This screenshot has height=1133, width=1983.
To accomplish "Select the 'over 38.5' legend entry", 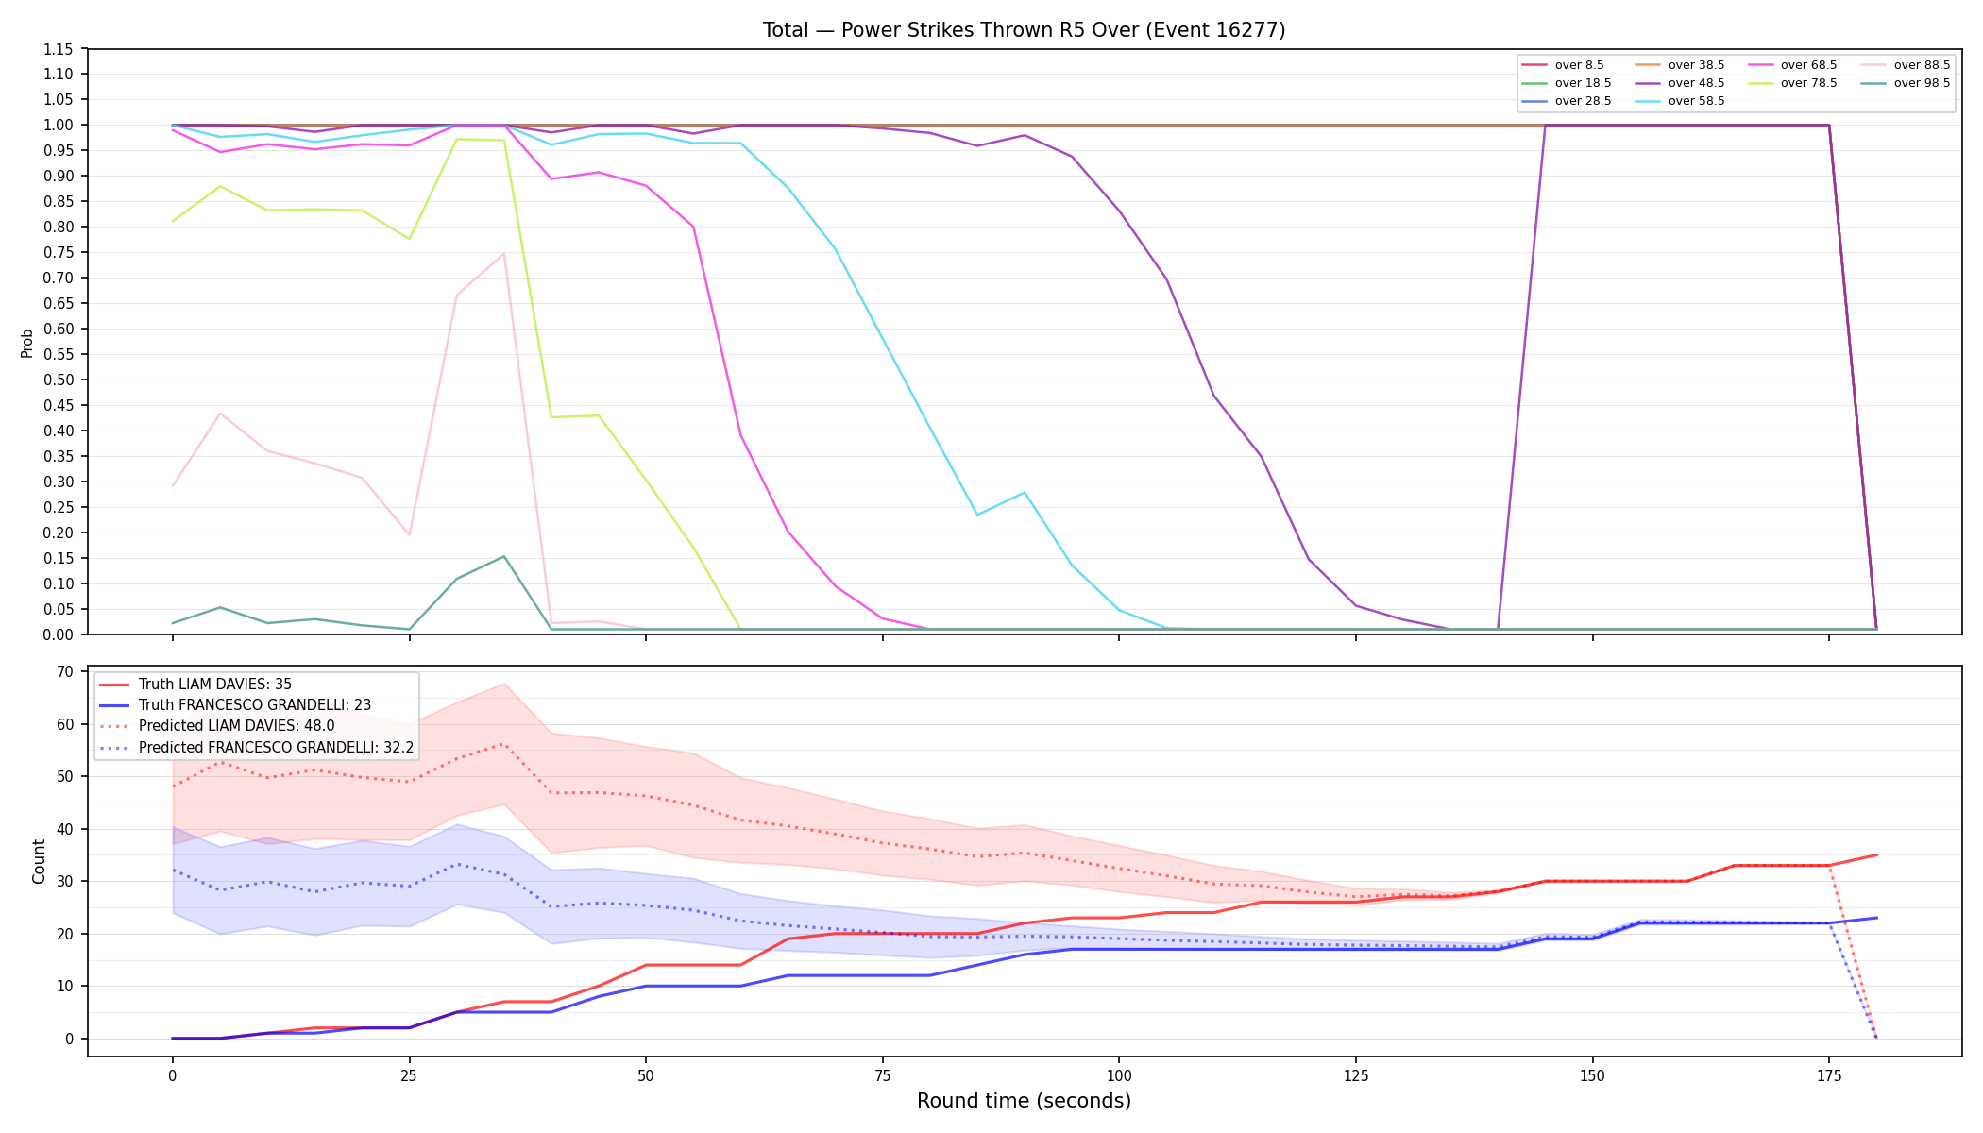I will pos(1680,65).
